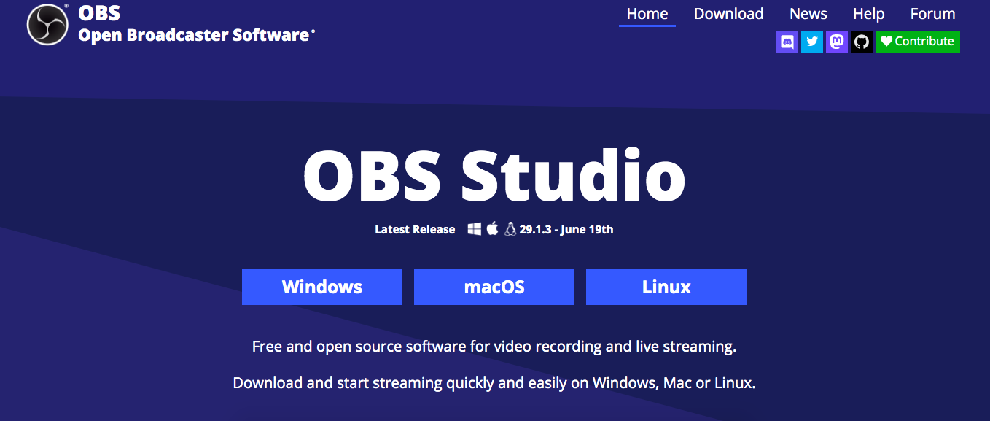Viewport: 990px width, 421px height.
Task: Open the Help nav item
Action: click(868, 14)
